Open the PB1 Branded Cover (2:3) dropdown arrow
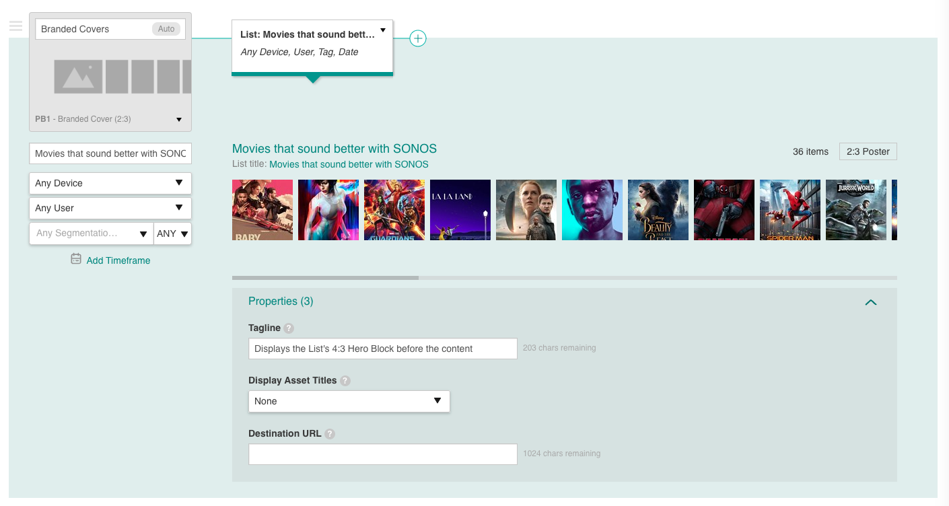Screen dimensions: 949x506 (x=179, y=120)
